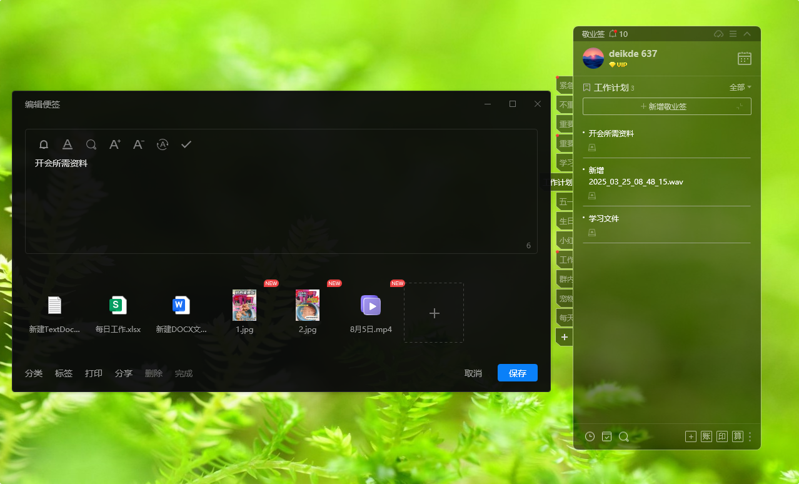This screenshot has width=799, height=484.
Task: Click the 工作计划 category title in panel
Action: click(611, 88)
